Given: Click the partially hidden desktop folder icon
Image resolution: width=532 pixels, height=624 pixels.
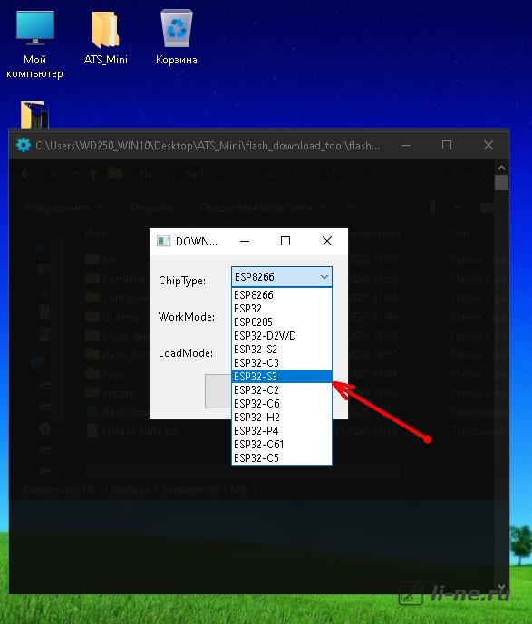Looking at the screenshot, I should coord(34,115).
